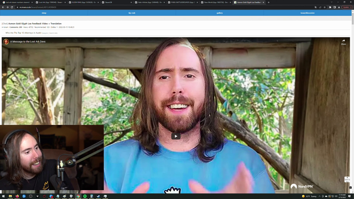Switch to the New World browser tab
The width and height of the screenshot is (354, 199).
[x=215, y=2]
